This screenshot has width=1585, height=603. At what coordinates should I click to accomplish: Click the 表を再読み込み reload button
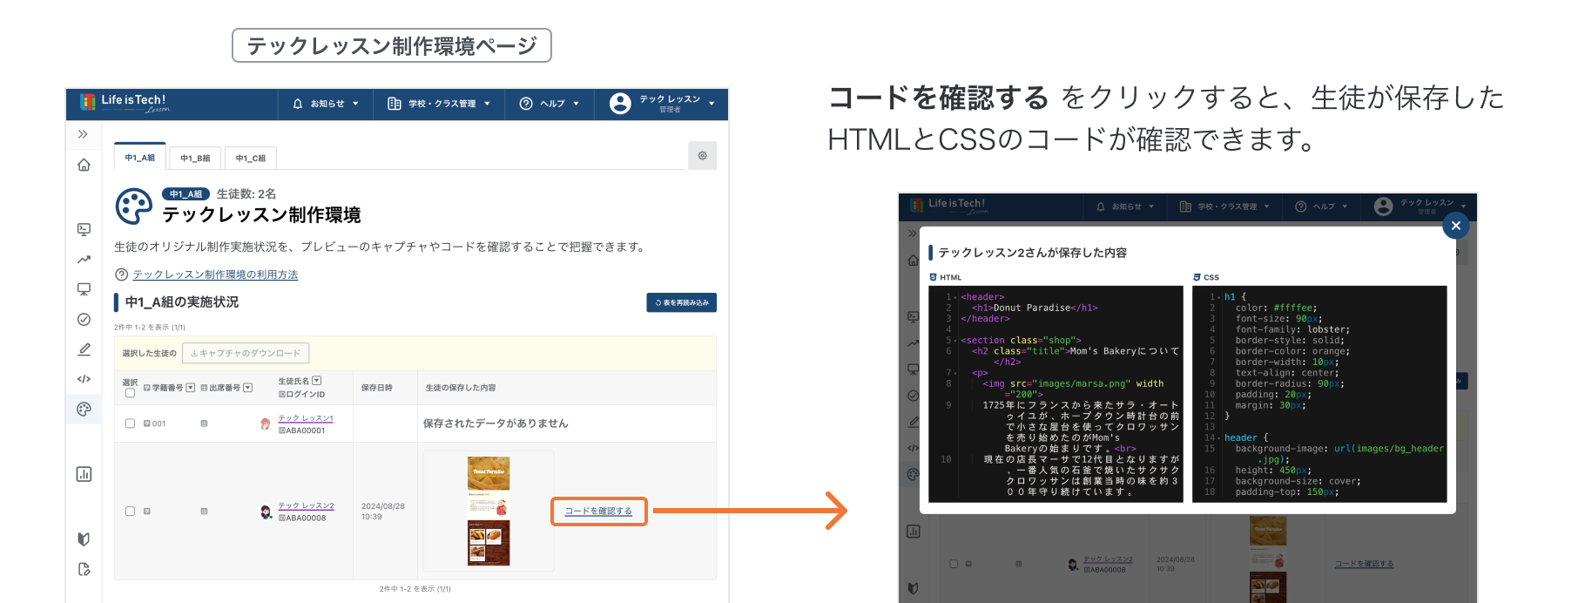682,302
